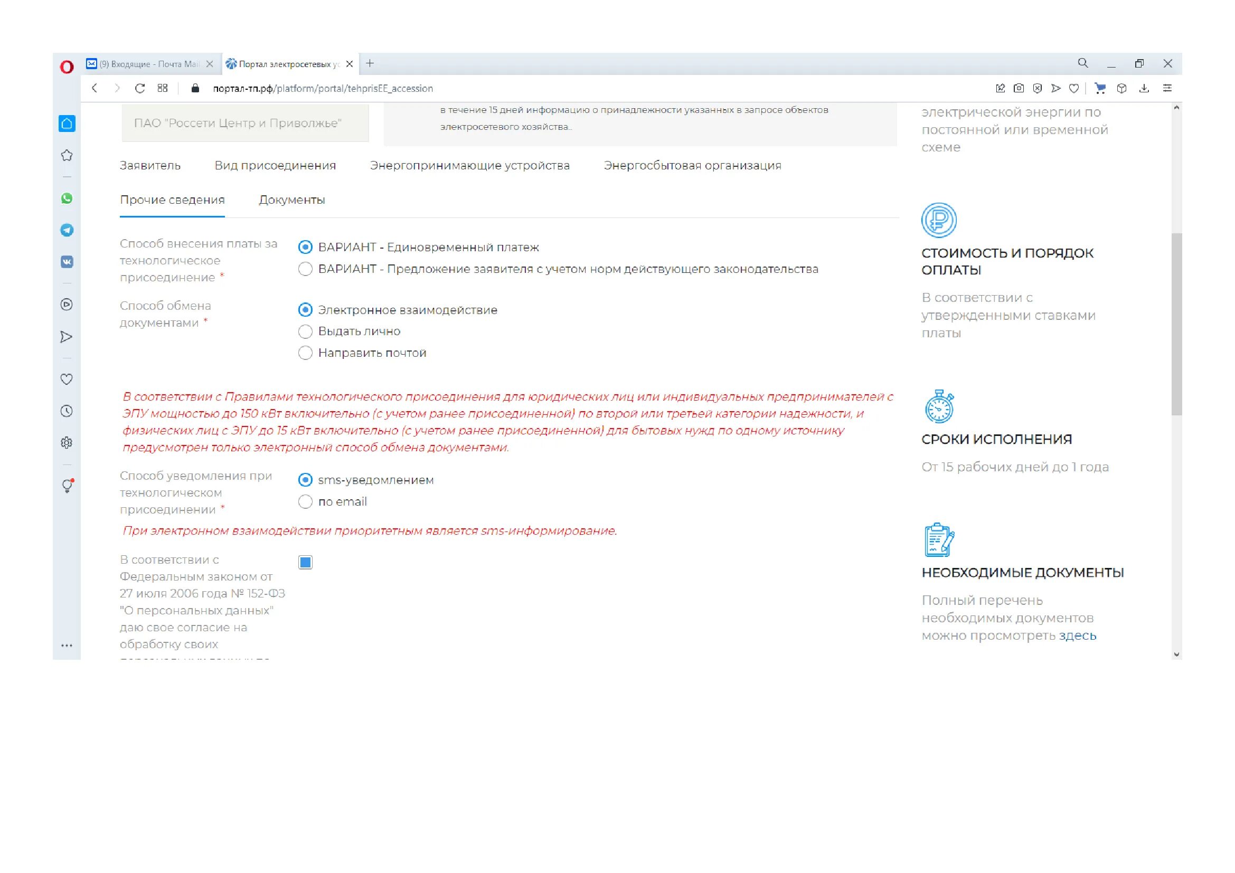The height and width of the screenshot is (873, 1235).
Task: Click the snapshot camera icon in toolbar
Action: (x=1019, y=88)
